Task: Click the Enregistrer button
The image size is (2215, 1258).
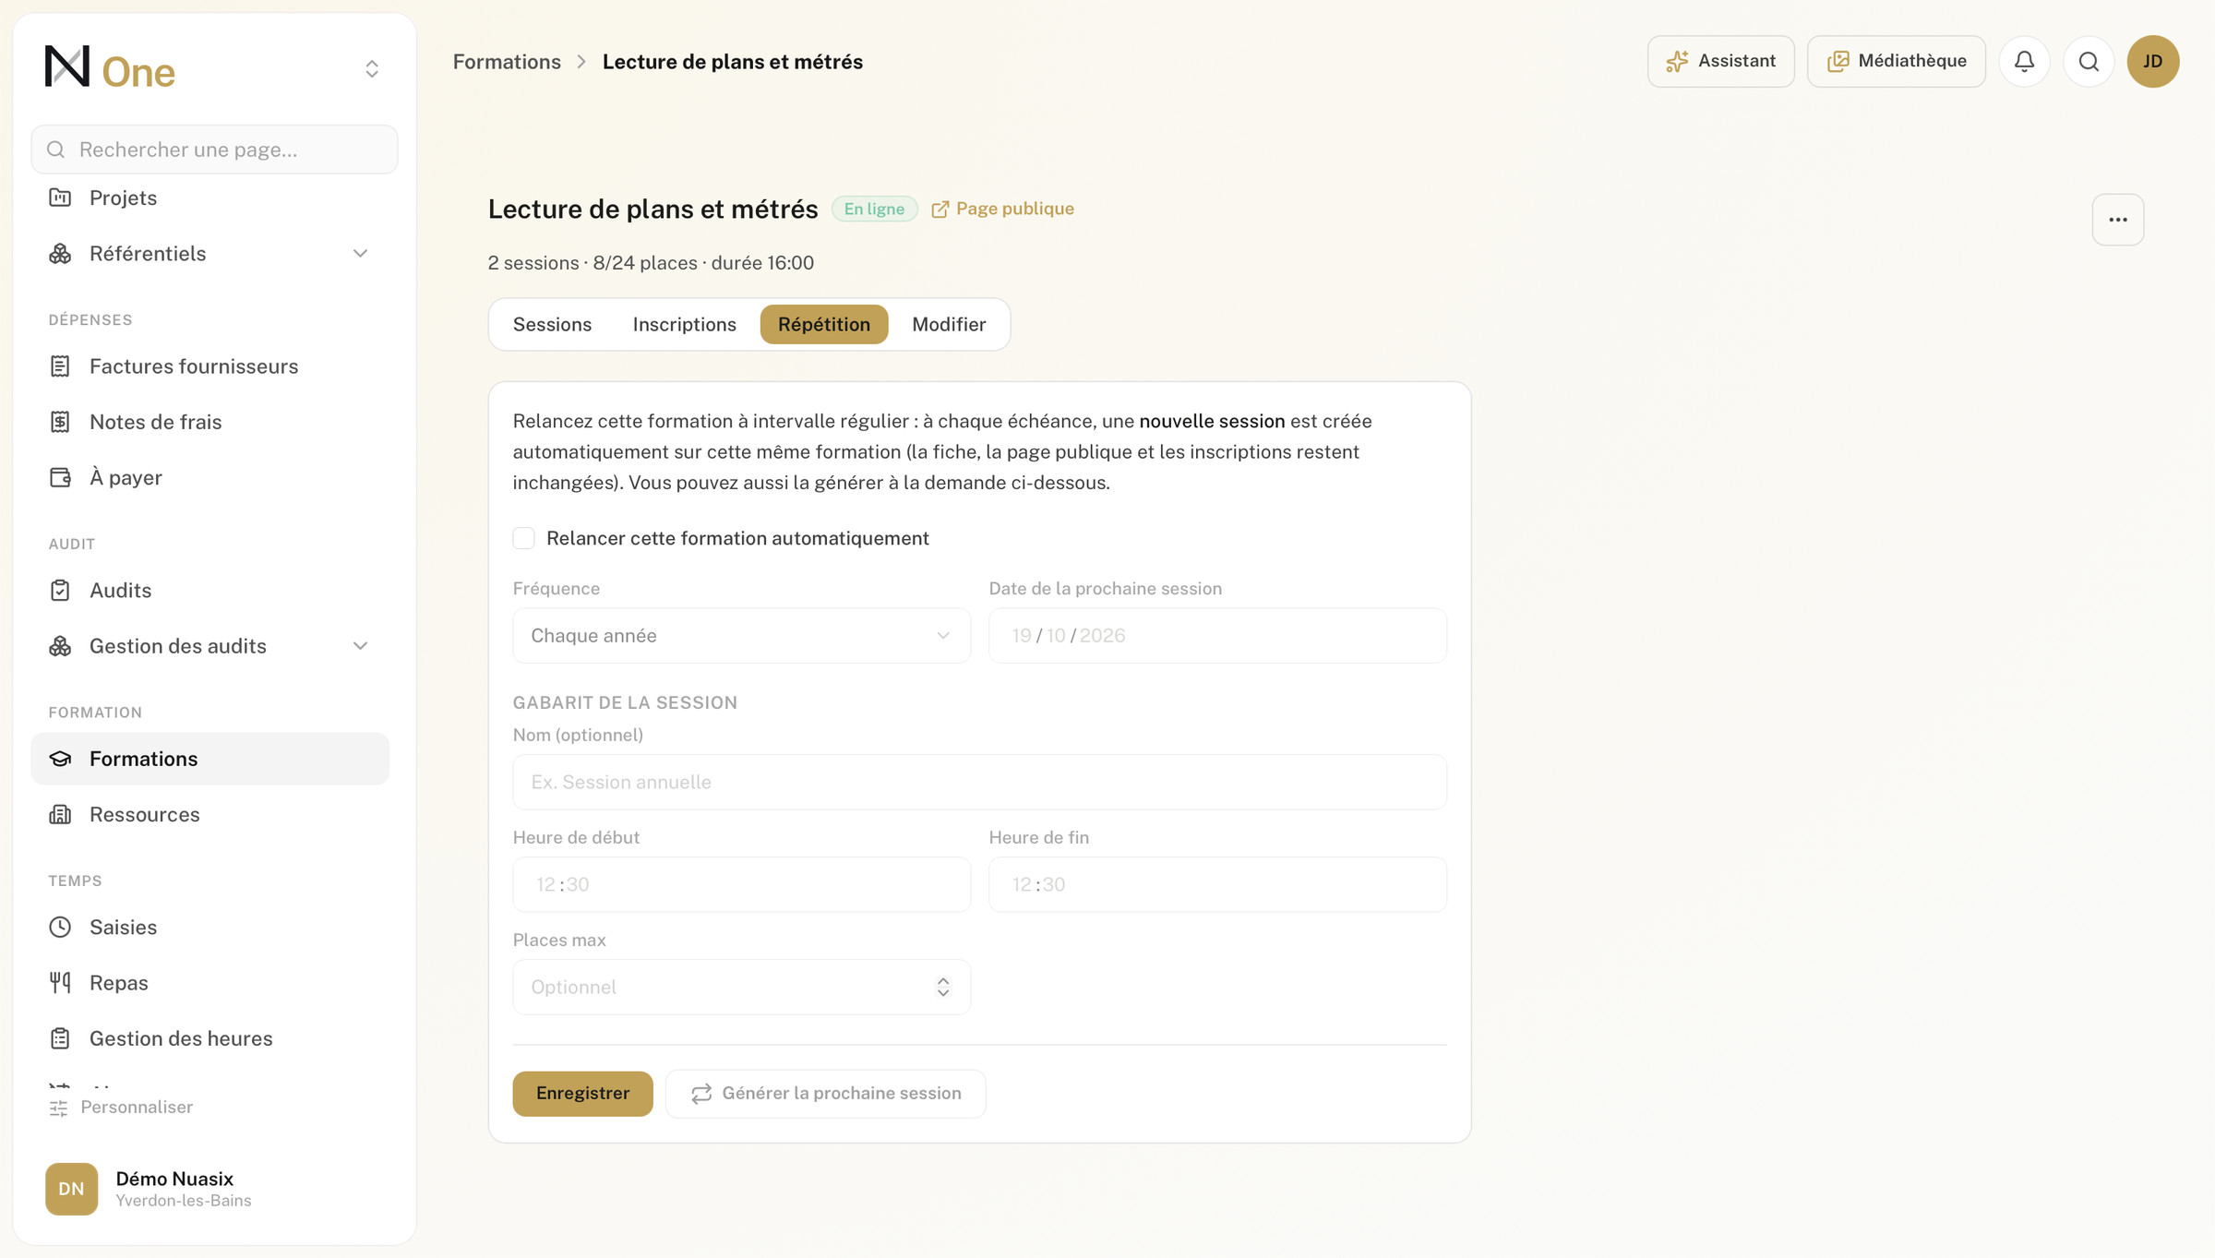Action: click(x=582, y=1093)
